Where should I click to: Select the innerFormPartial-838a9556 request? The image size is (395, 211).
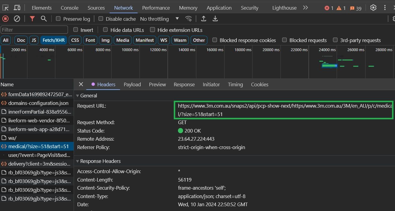(x=37, y=112)
